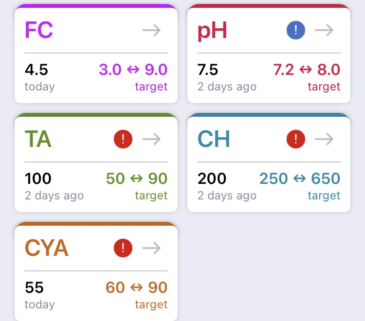Viewport: 365px width, 321px height.
Task: Select the TA heading
Action: coord(38,139)
